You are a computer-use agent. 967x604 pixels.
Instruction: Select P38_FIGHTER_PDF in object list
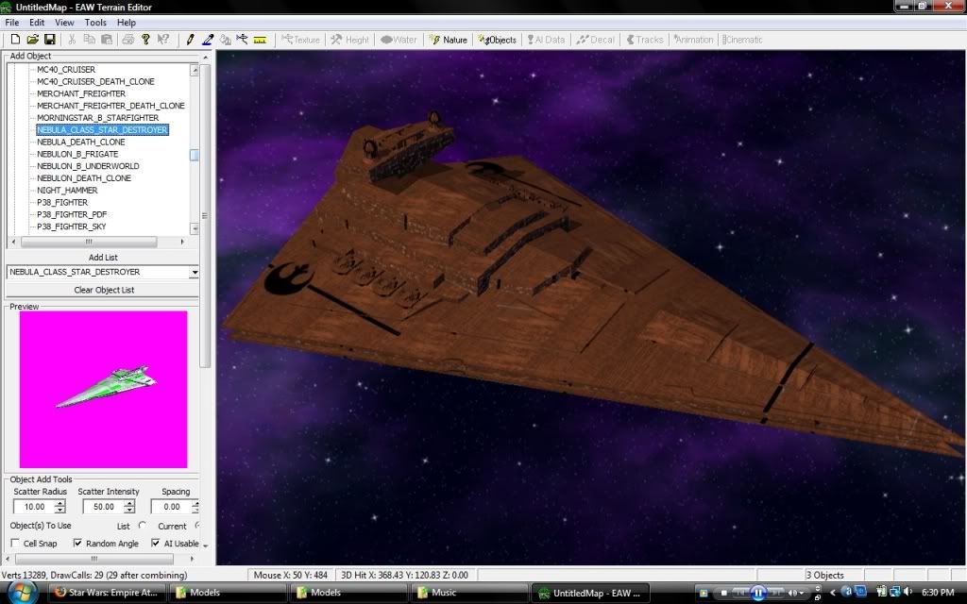72,214
